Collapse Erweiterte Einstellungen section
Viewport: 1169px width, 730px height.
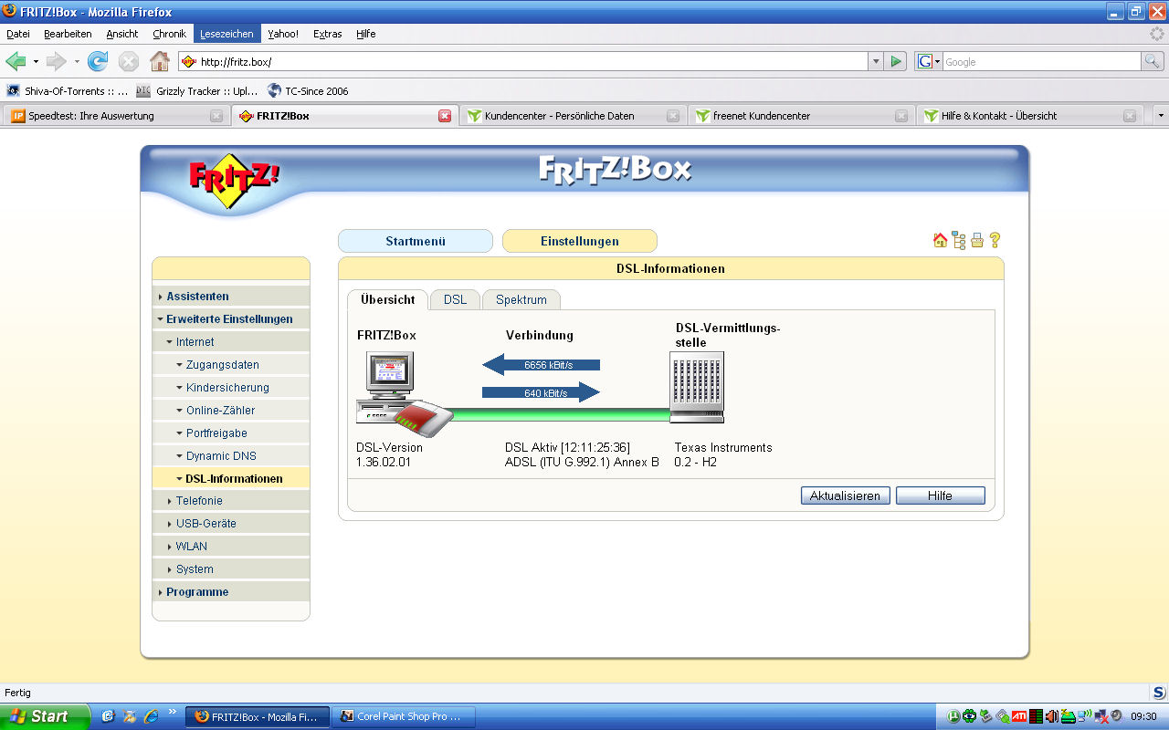[x=229, y=319]
